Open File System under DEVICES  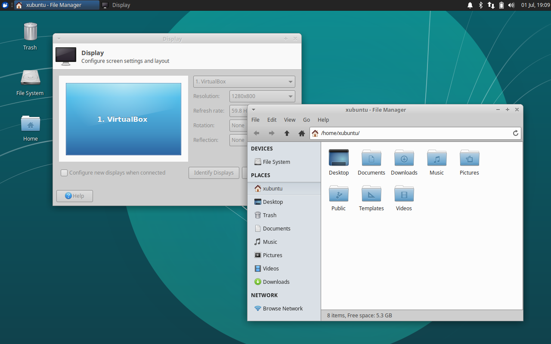click(x=276, y=162)
